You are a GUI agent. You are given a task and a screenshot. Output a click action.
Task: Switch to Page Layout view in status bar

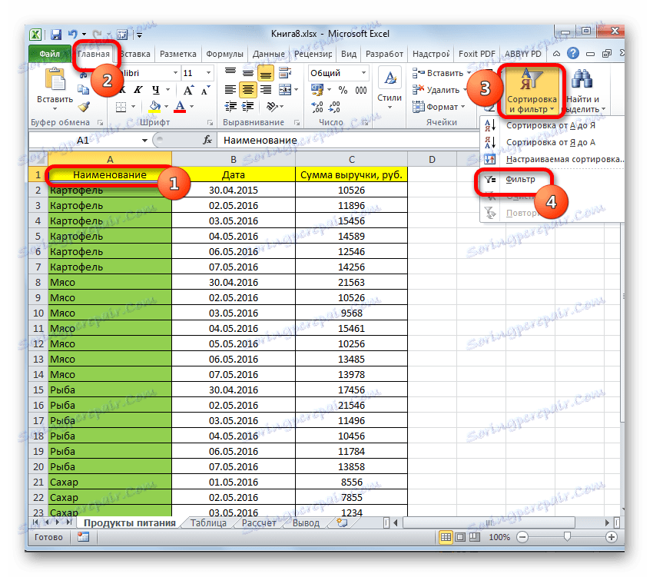(x=460, y=537)
